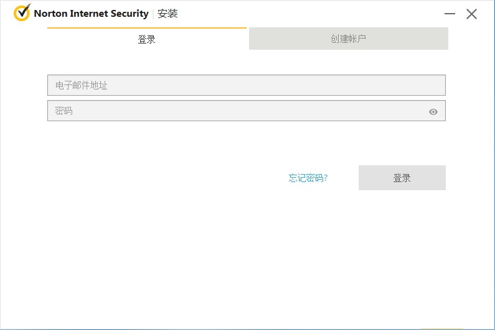Viewport: 495px width, 330px height.
Task: Click the 安装 label in the title bar
Action: click(167, 14)
